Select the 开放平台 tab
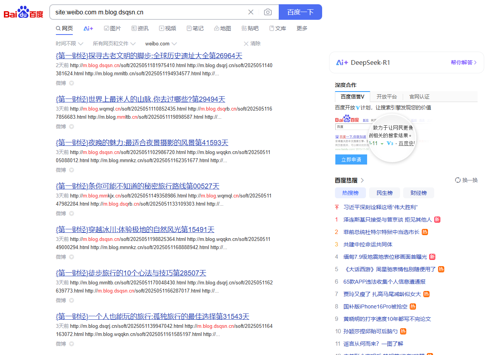This screenshot has height=355, width=490. tap(386, 97)
